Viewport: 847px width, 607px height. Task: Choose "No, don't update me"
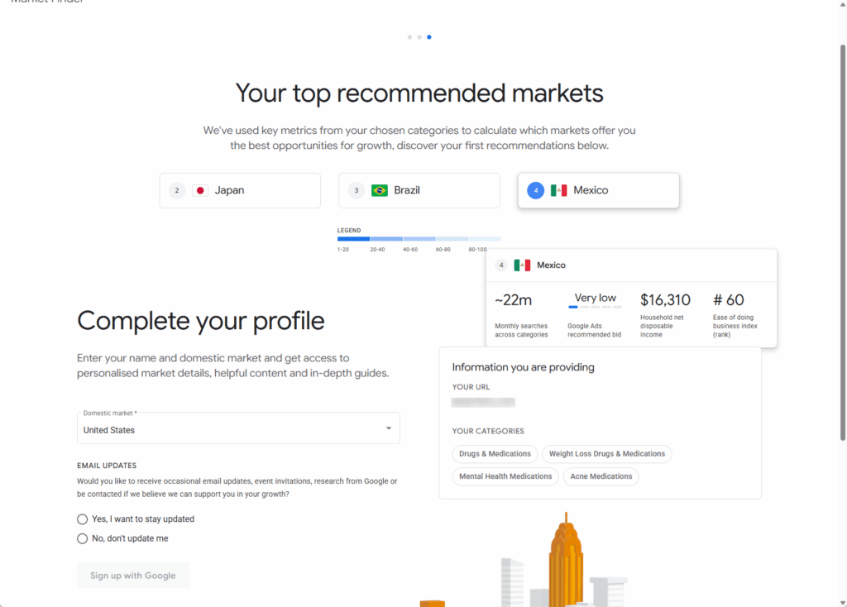click(x=83, y=537)
